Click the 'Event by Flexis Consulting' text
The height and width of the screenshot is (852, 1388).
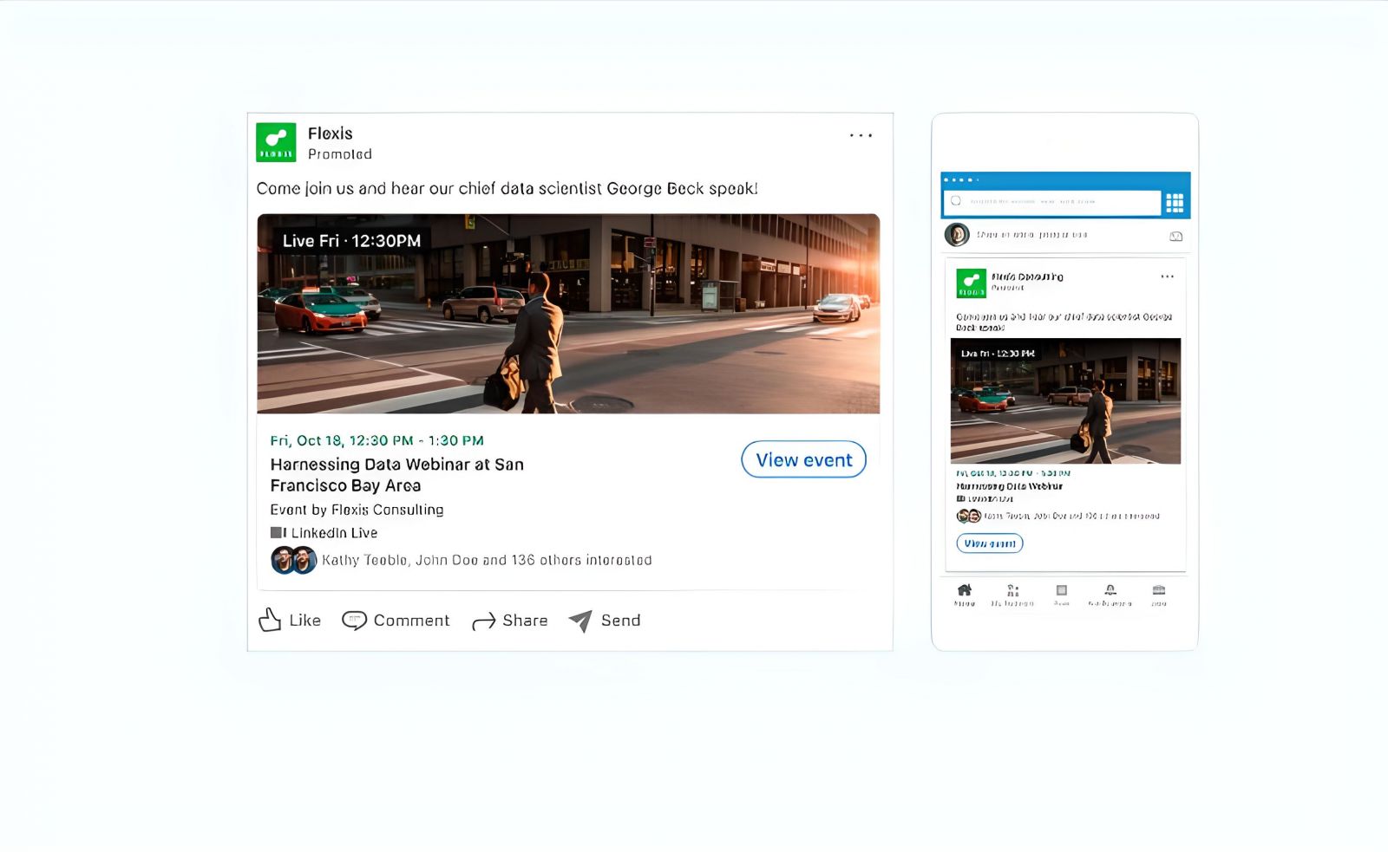(x=357, y=510)
